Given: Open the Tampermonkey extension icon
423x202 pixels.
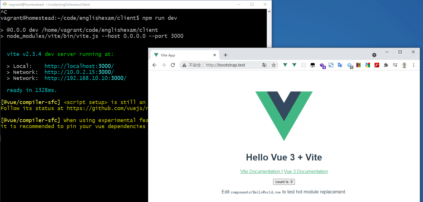Looking at the screenshot, I should [313, 65].
